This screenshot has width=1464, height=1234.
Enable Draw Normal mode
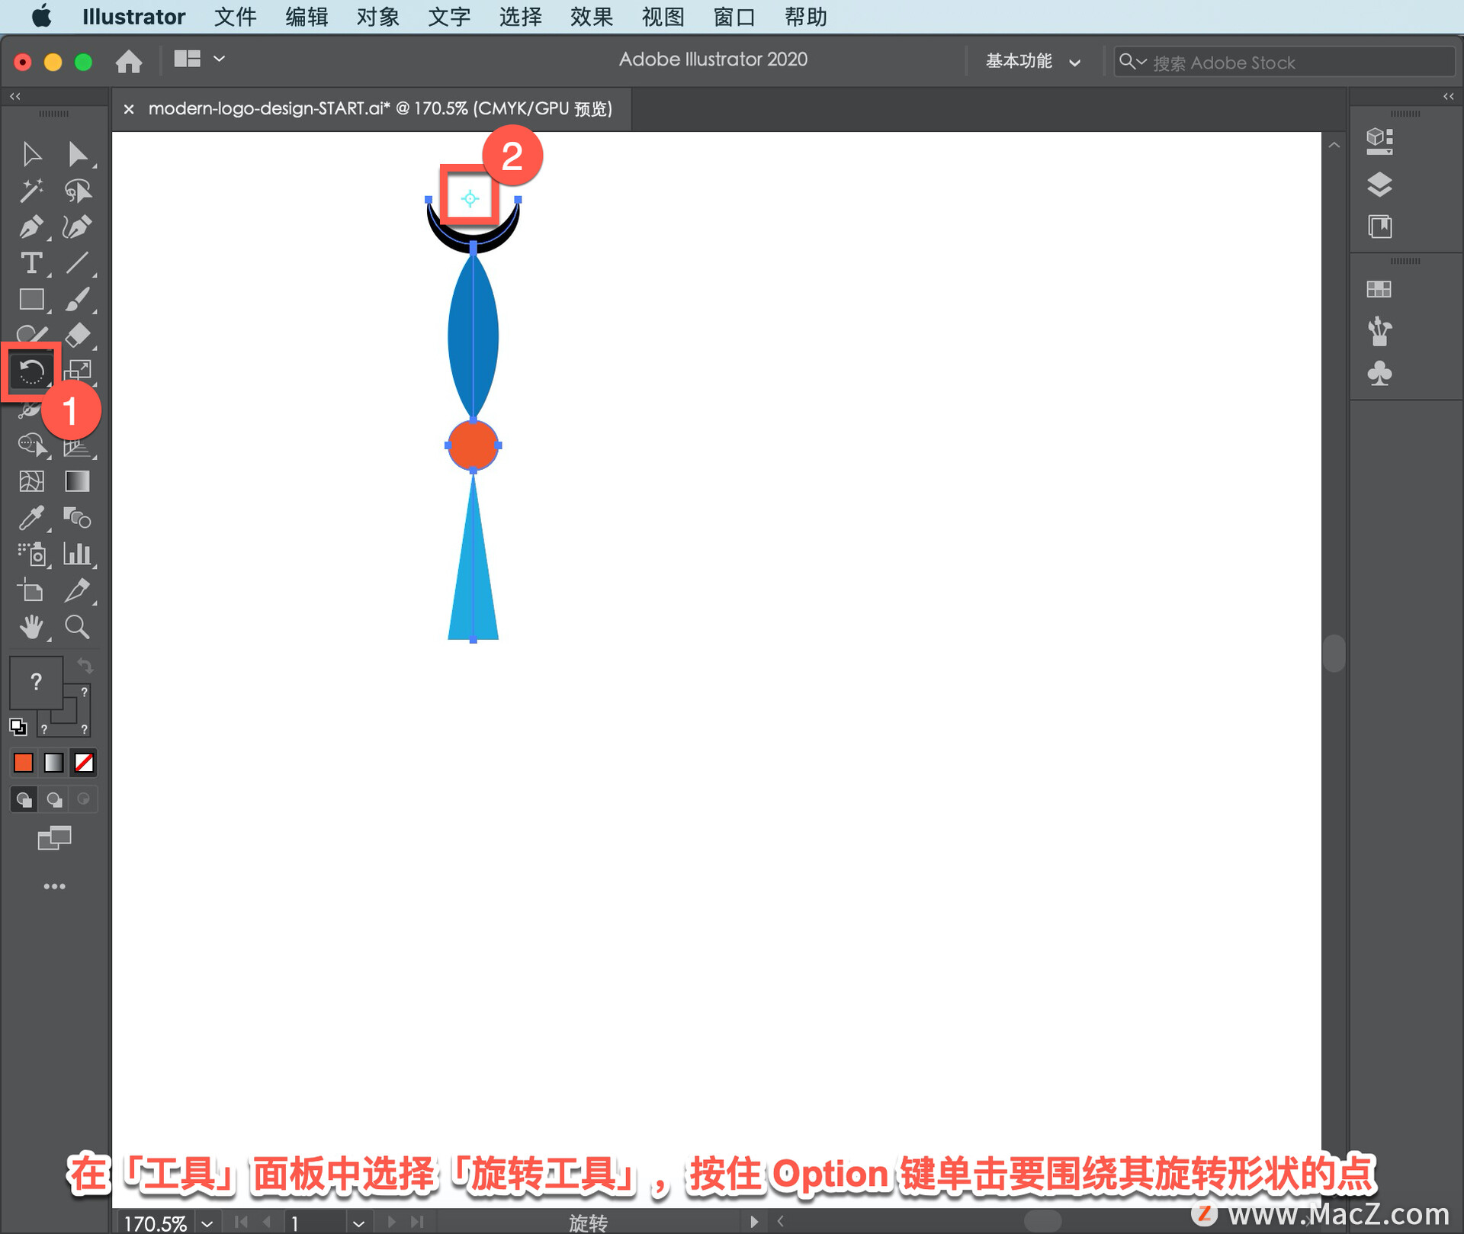pos(24,799)
